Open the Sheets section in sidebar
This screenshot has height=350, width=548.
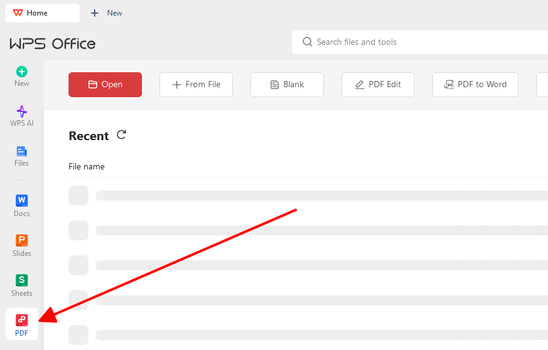pos(22,285)
